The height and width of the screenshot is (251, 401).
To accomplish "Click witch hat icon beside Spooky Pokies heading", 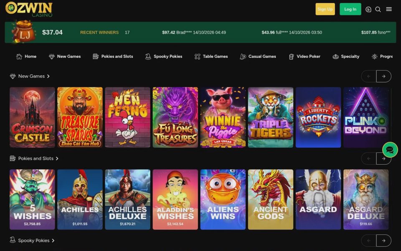I will click(x=13, y=240).
